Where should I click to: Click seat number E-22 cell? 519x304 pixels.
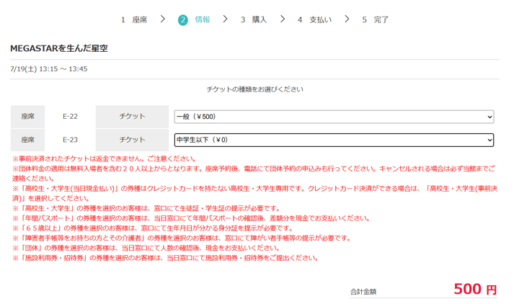pos(70,117)
